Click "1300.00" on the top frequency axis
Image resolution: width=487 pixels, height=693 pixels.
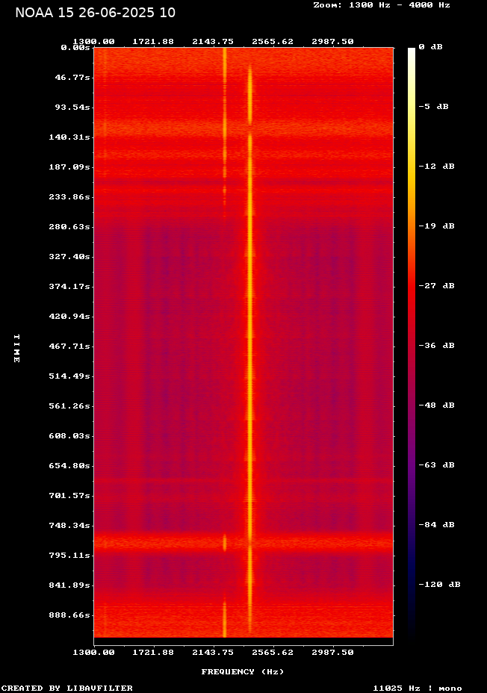coord(93,42)
